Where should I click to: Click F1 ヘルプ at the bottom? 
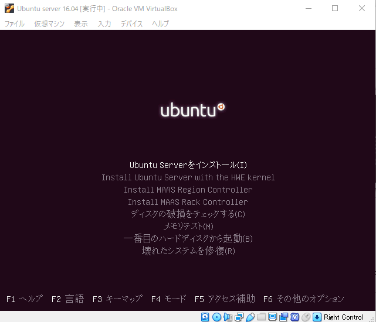click(25, 299)
